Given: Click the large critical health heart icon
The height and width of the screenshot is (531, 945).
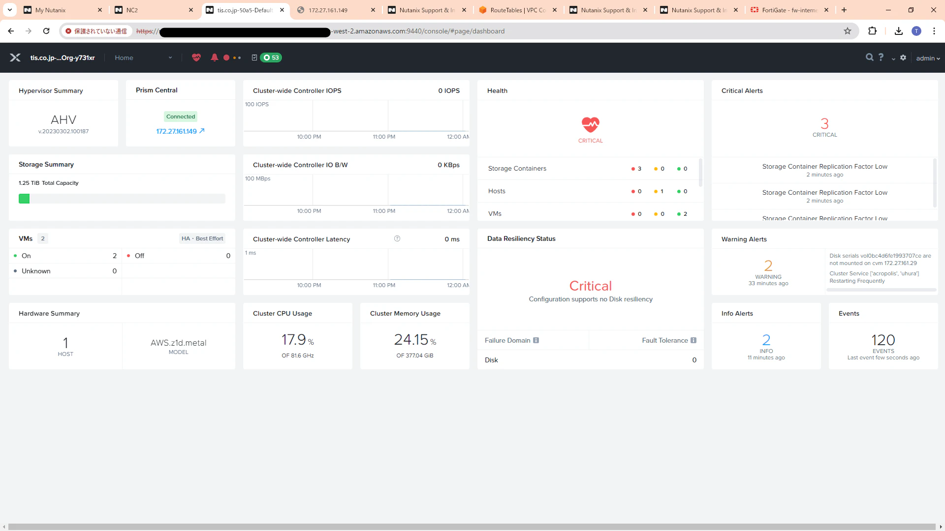Looking at the screenshot, I should point(590,125).
